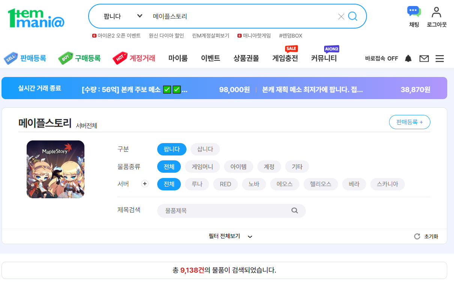Click the 물품제목 search field

click(x=231, y=211)
